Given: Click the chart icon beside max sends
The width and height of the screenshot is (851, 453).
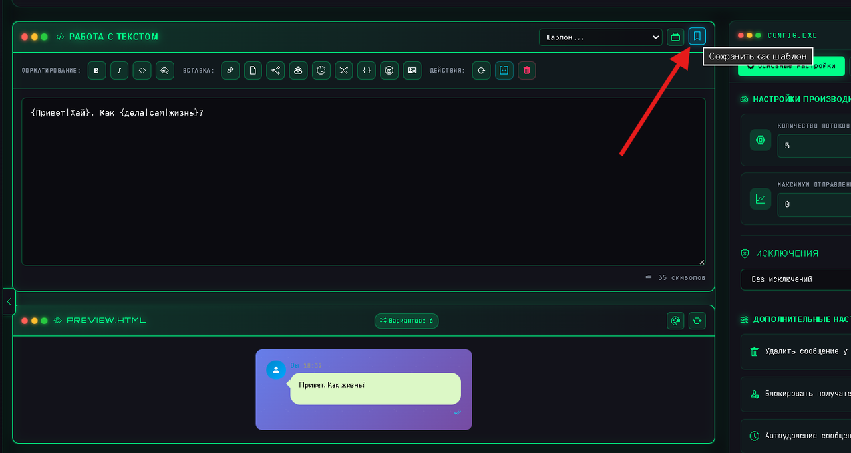Looking at the screenshot, I should [x=761, y=198].
